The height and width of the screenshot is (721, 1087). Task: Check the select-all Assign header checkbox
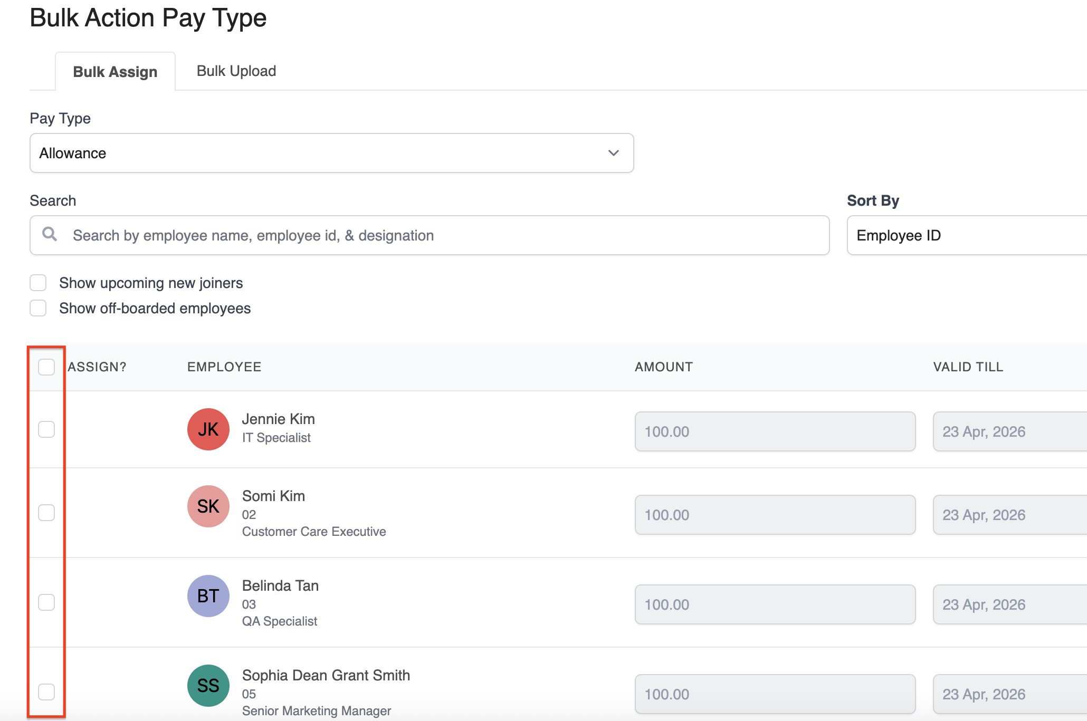click(46, 367)
